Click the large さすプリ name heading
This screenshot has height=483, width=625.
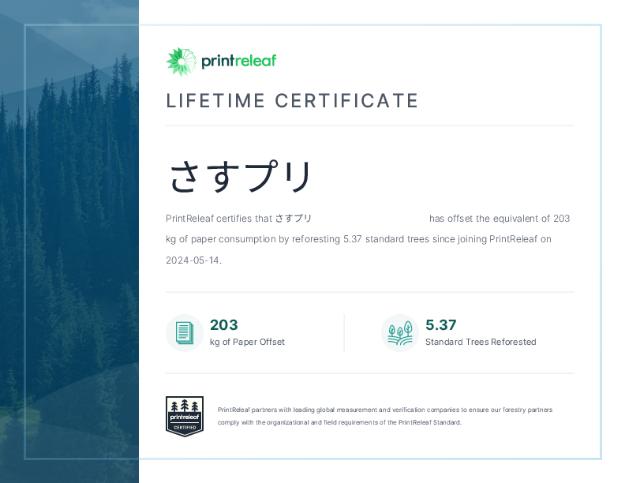(x=241, y=177)
